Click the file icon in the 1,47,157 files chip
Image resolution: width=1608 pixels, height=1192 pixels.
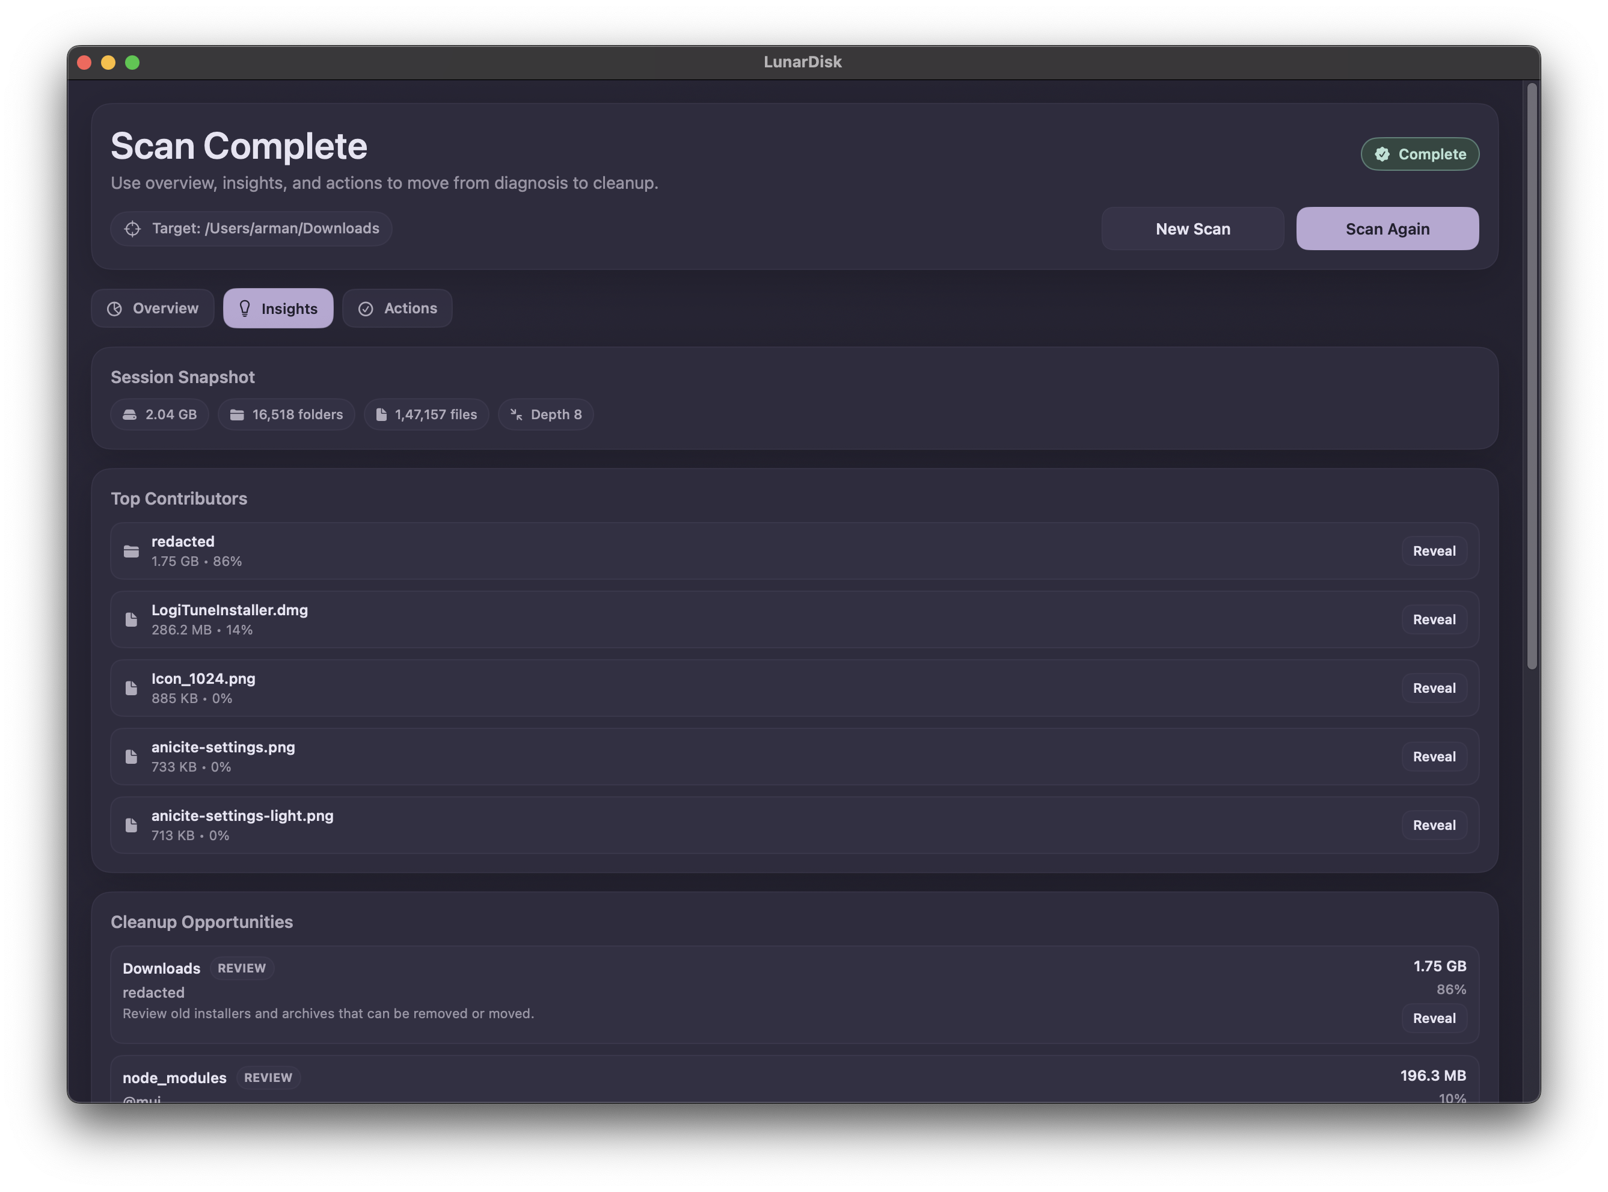click(x=382, y=414)
